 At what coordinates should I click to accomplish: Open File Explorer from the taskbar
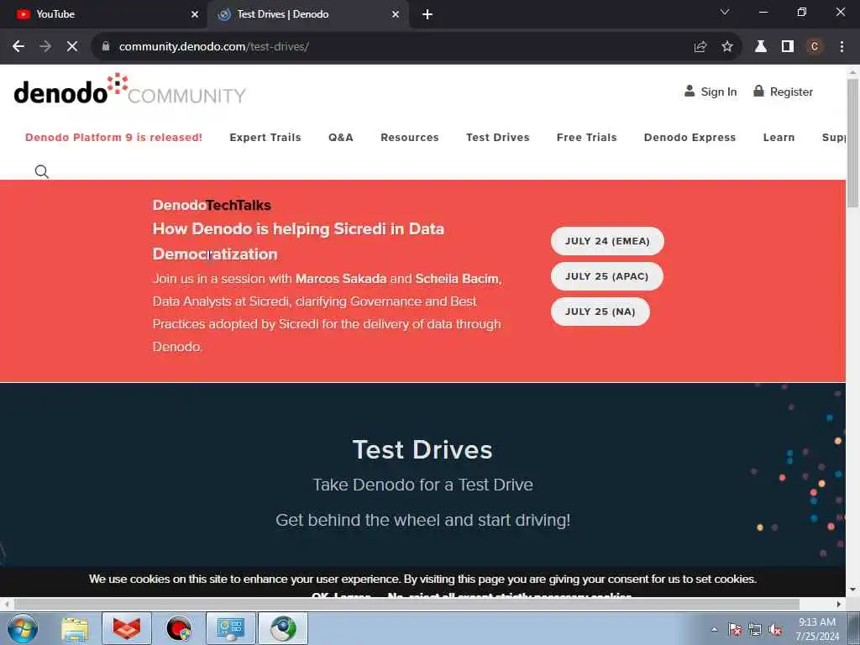coord(75,629)
